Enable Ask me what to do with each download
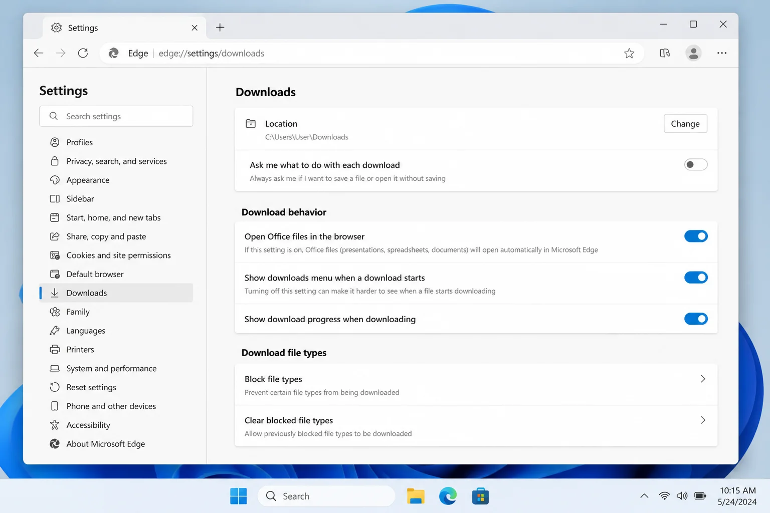770x513 pixels. tap(696, 164)
